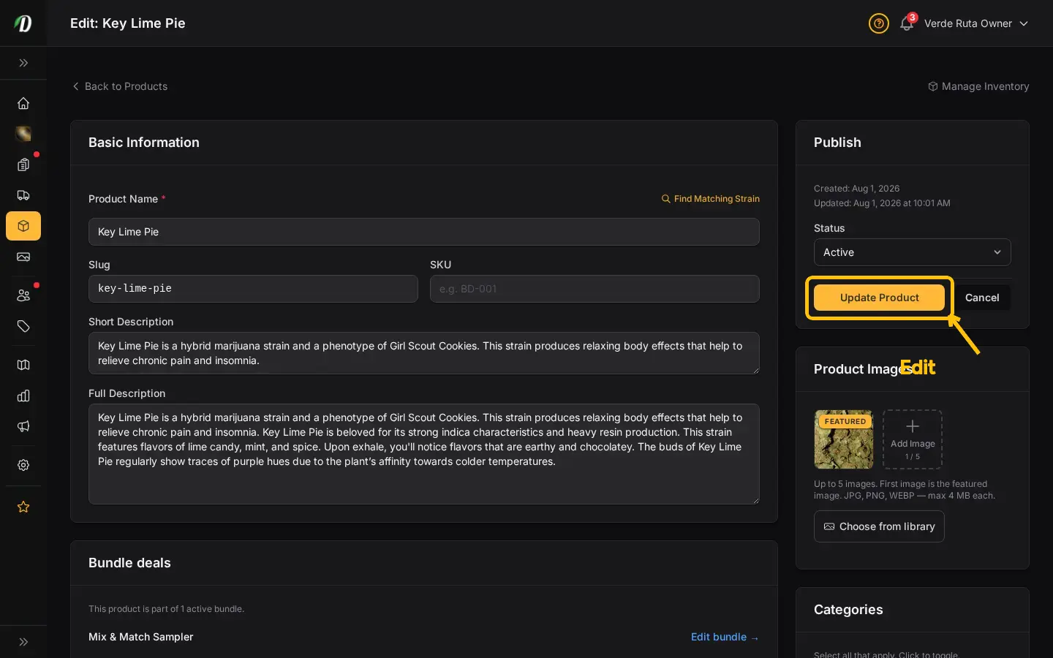Click the Cancel button
The width and height of the screenshot is (1053, 658).
(982, 298)
